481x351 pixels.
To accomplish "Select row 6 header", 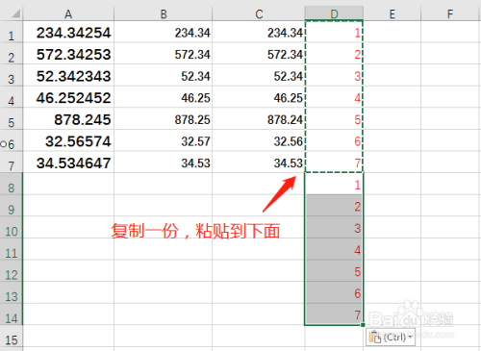I will (12, 141).
